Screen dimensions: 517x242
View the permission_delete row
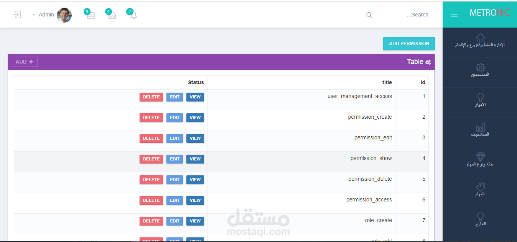pyautogui.click(x=195, y=180)
